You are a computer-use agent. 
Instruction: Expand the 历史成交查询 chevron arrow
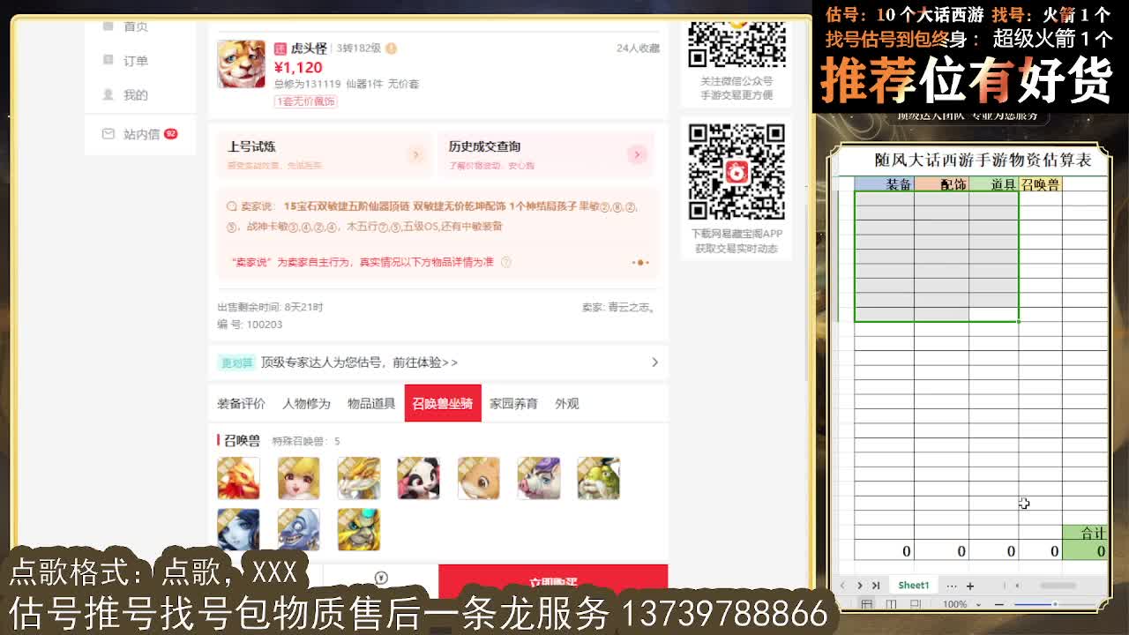[637, 154]
